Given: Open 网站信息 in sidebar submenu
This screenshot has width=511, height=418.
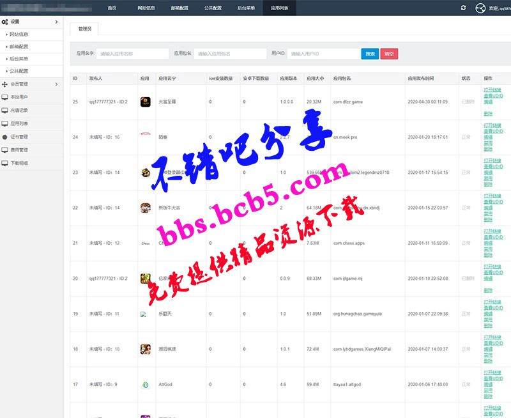Looking at the screenshot, I should pos(19,34).
